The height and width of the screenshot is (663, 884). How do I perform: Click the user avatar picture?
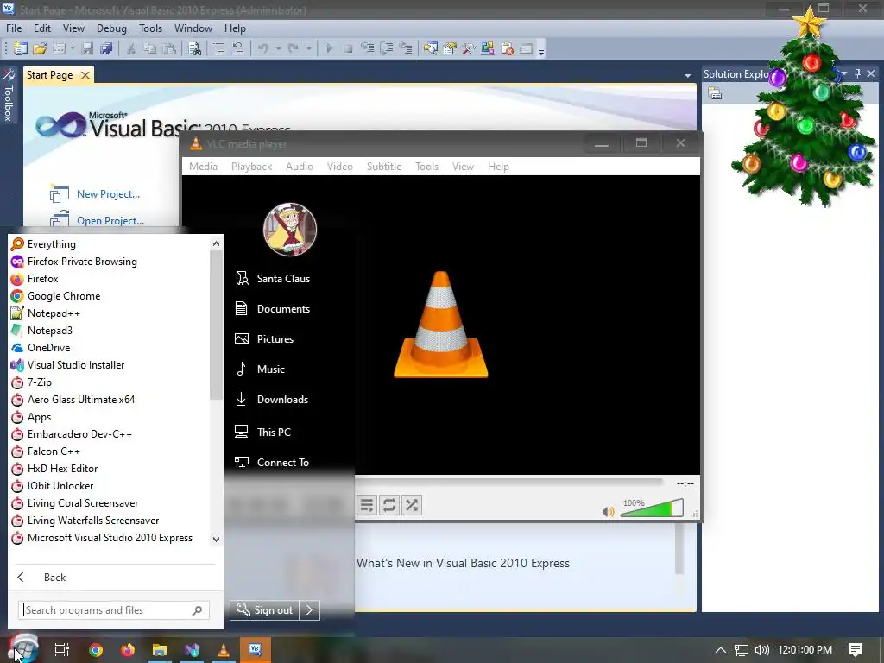[290, 230]
